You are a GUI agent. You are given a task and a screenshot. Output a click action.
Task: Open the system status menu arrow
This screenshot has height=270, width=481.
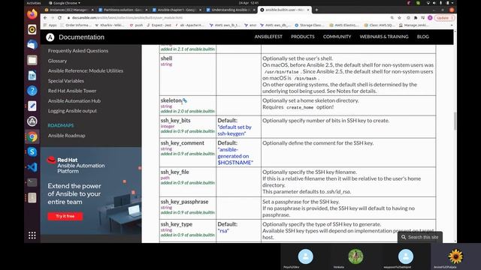[452, 3]
